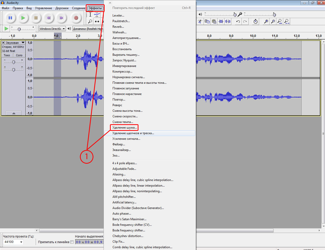The image size is (325, 250).
Task: Click the Zoom In magnifier
Action: point(266,22)
